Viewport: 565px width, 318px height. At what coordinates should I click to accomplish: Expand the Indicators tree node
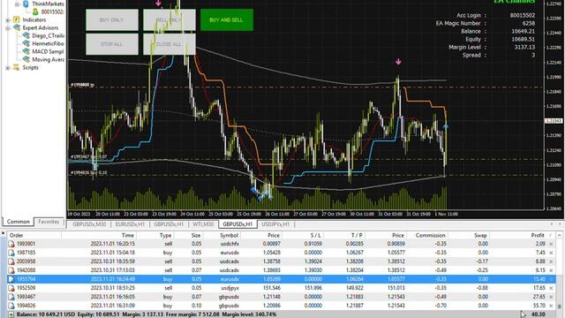point(8,19)
